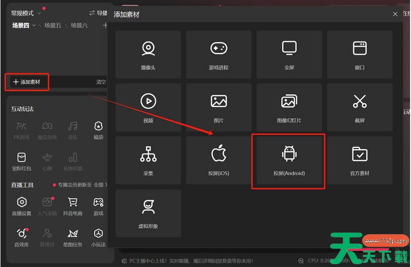Add a new scene with plus button
This screenshot has height=267, width=411.
(105, 25)
